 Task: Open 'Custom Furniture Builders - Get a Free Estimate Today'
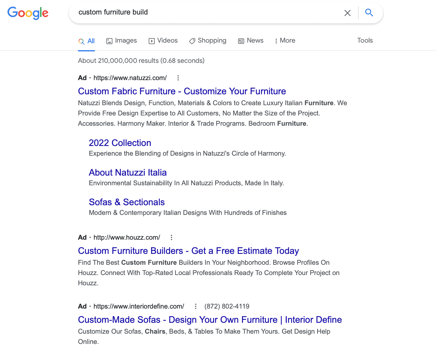(188, 251)
